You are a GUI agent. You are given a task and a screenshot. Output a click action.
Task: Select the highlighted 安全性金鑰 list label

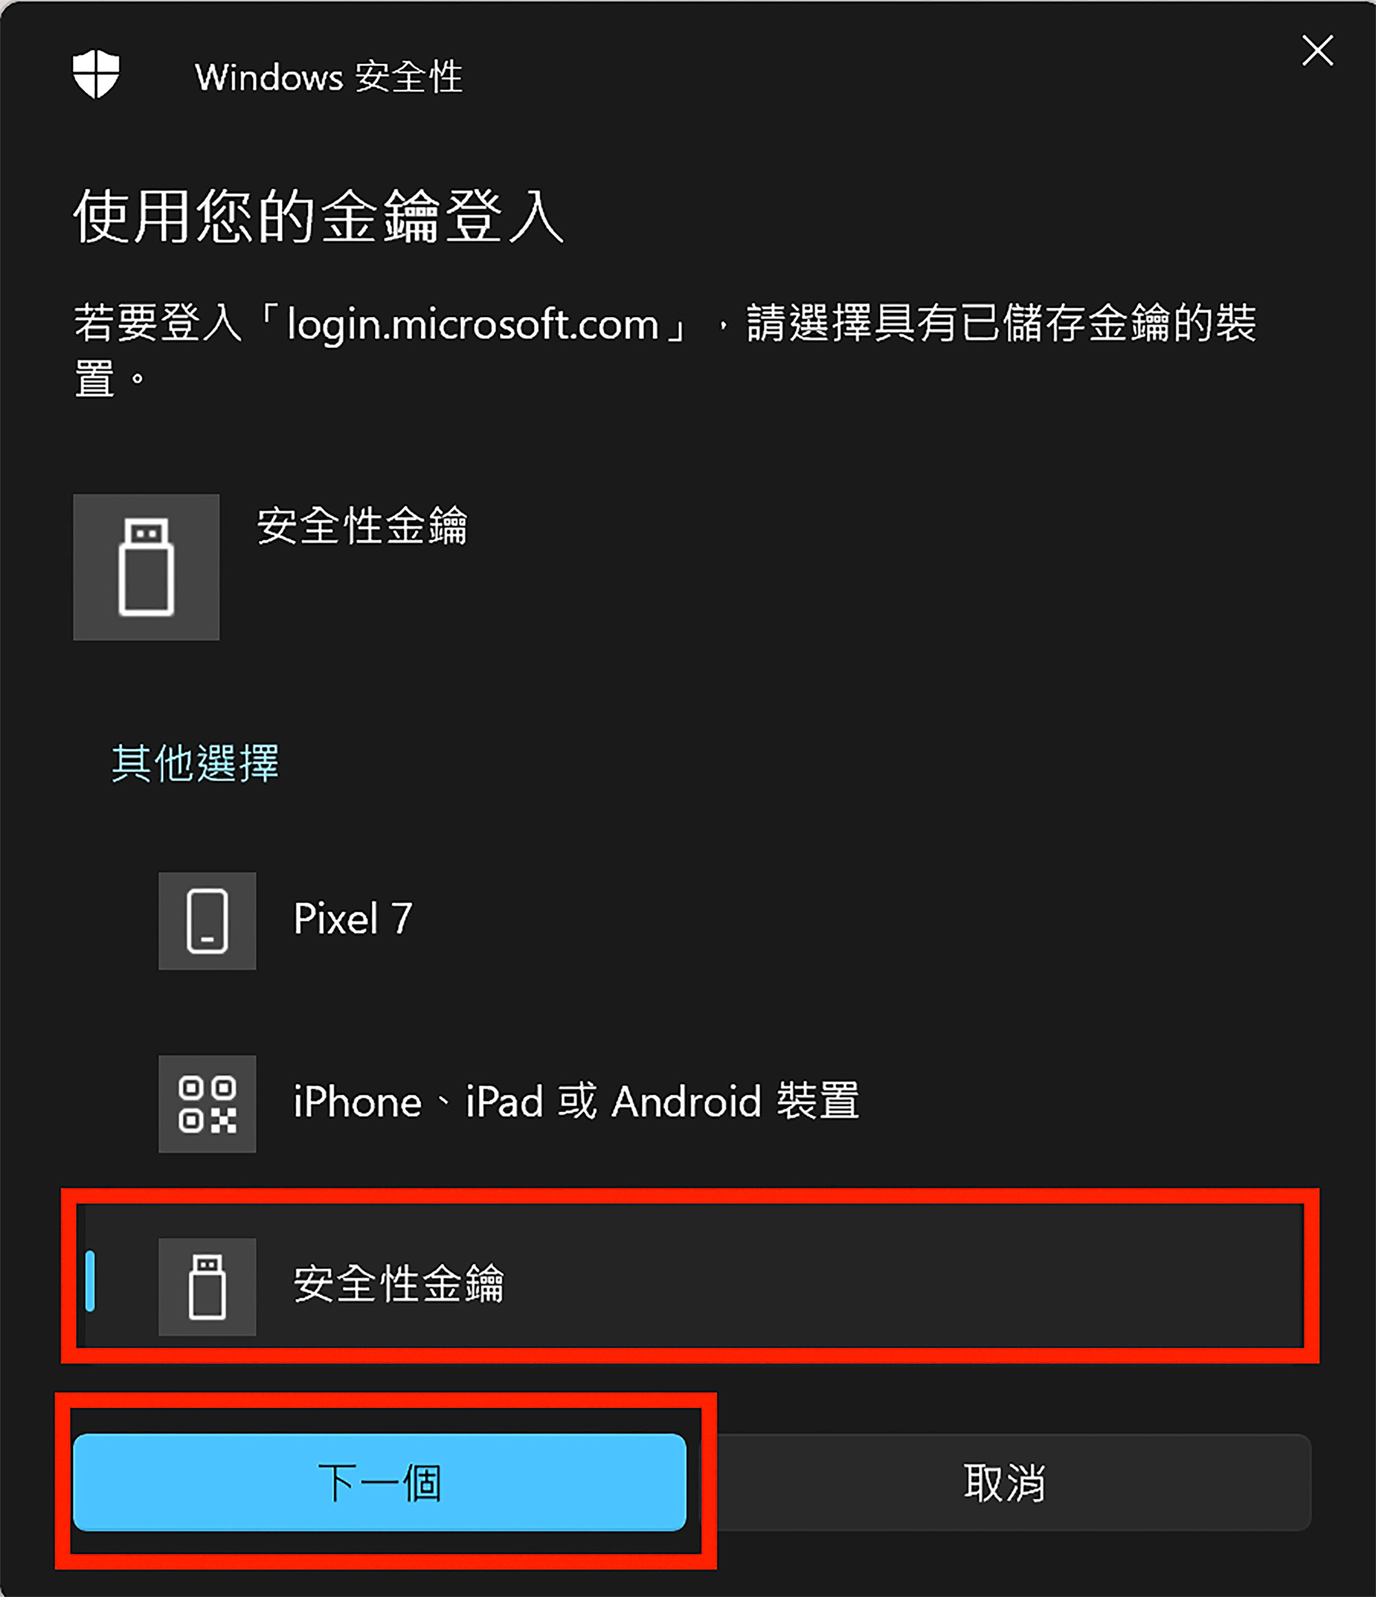(398, 1284)
